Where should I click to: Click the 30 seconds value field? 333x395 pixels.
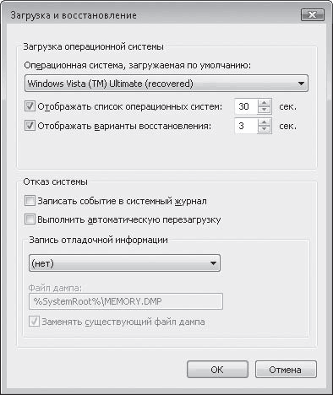[x=246, y=106]
